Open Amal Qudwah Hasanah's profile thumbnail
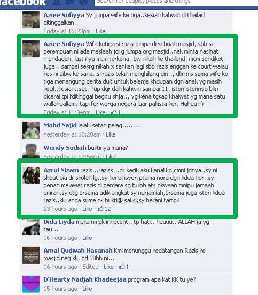The image size is (258, 295). [31, 255]
